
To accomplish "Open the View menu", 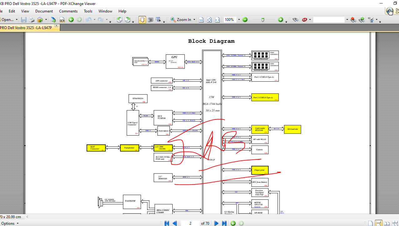I will (x=25, y=11).
